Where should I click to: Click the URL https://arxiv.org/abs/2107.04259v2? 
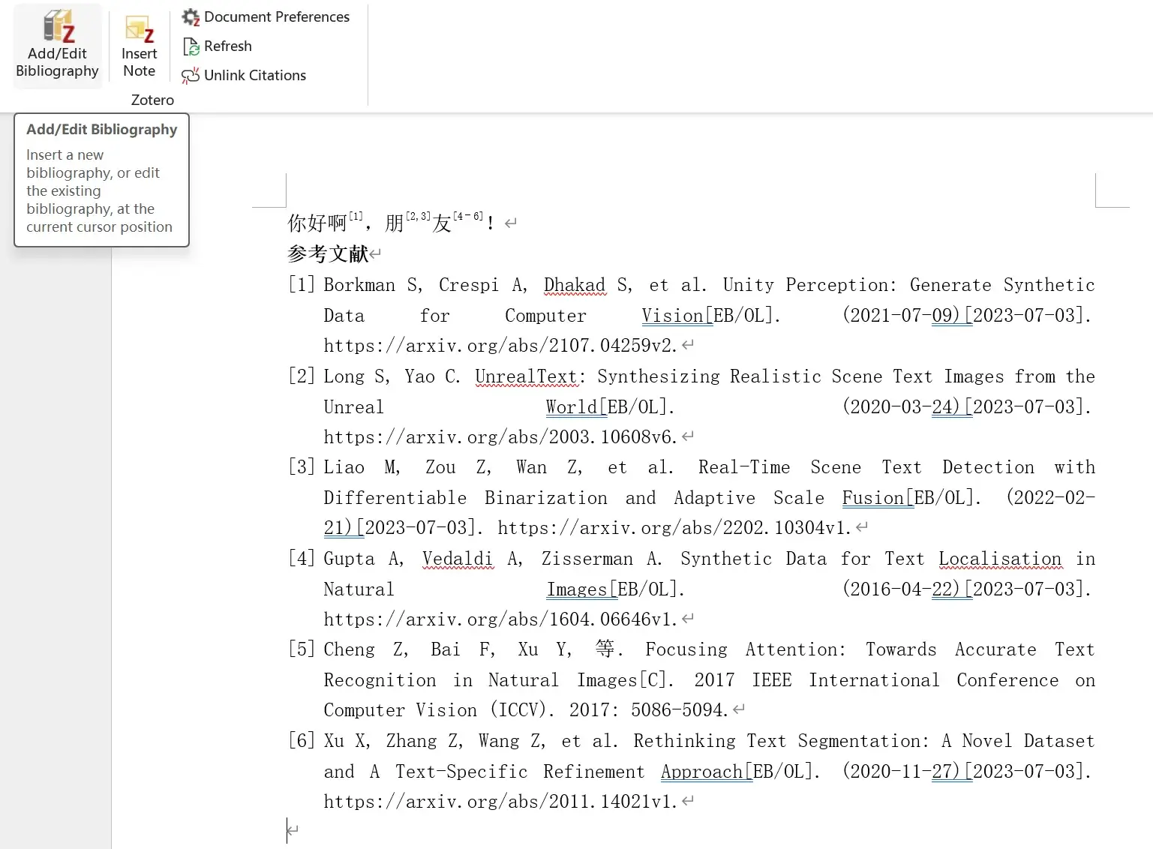(x=500, y=346)
